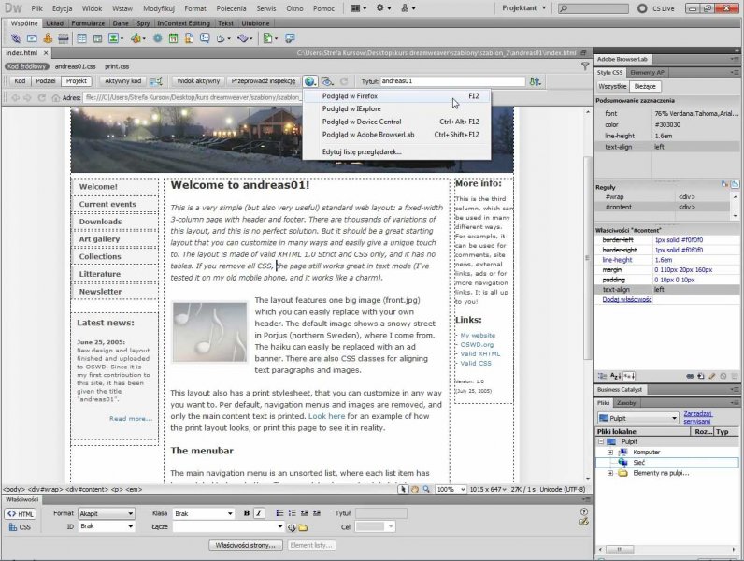Click the Bold formatting button
744x561 pixels.
pyautogui.click(x=247, y=513)
